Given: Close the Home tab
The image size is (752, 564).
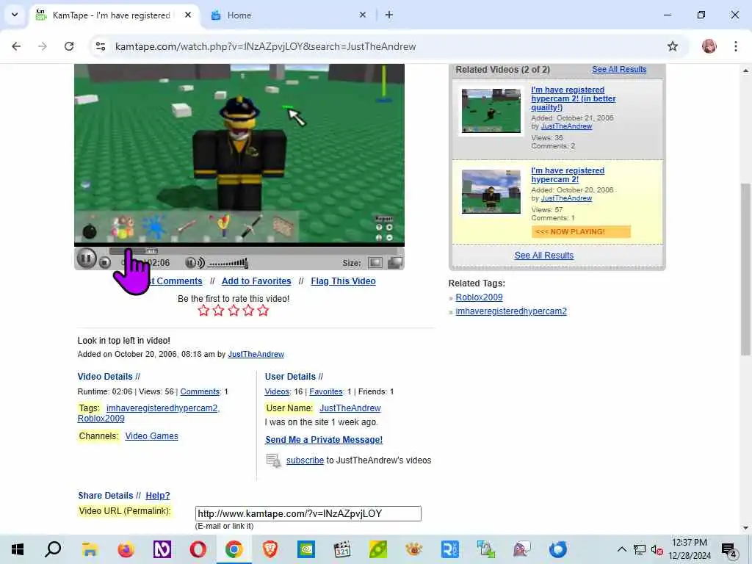Looking at the screenshot, I should click(x=363, y=15).
